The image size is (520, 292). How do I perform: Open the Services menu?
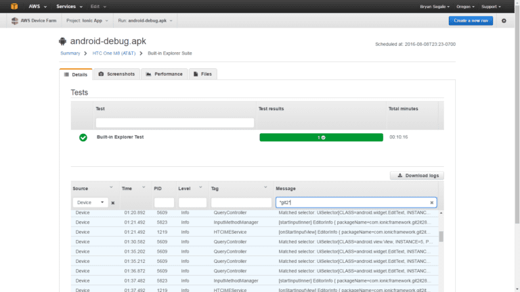pyautogui.click(x=69, y=6)
